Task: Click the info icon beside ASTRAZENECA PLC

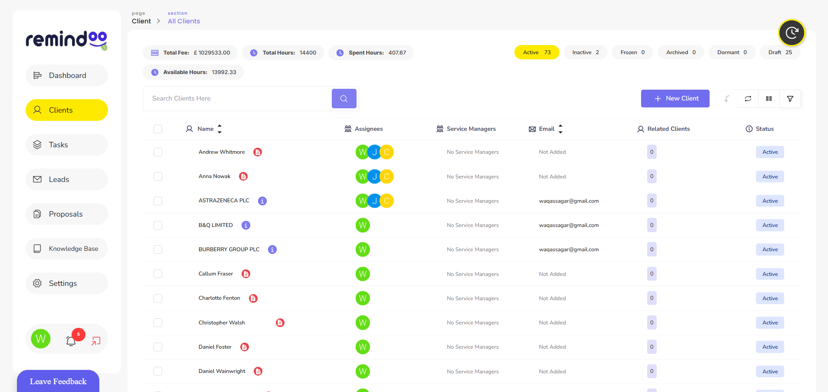Action: click(262, 201)
